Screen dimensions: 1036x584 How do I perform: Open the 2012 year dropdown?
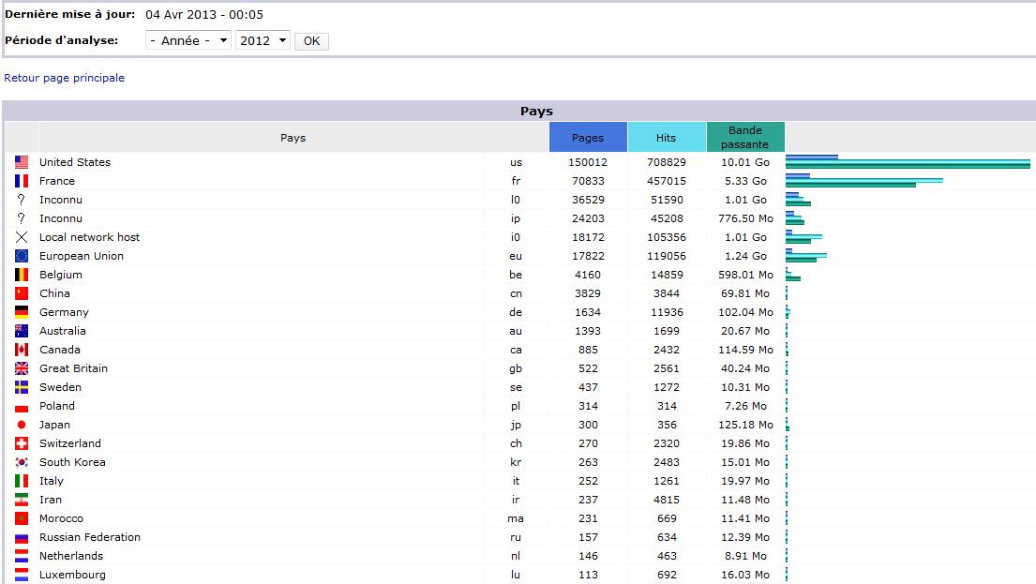(263, 41)
